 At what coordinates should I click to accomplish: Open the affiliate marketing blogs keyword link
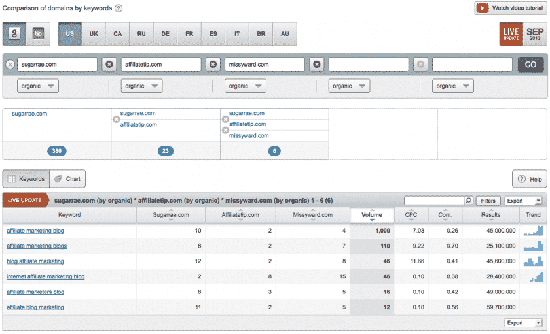tap(37, 246)
